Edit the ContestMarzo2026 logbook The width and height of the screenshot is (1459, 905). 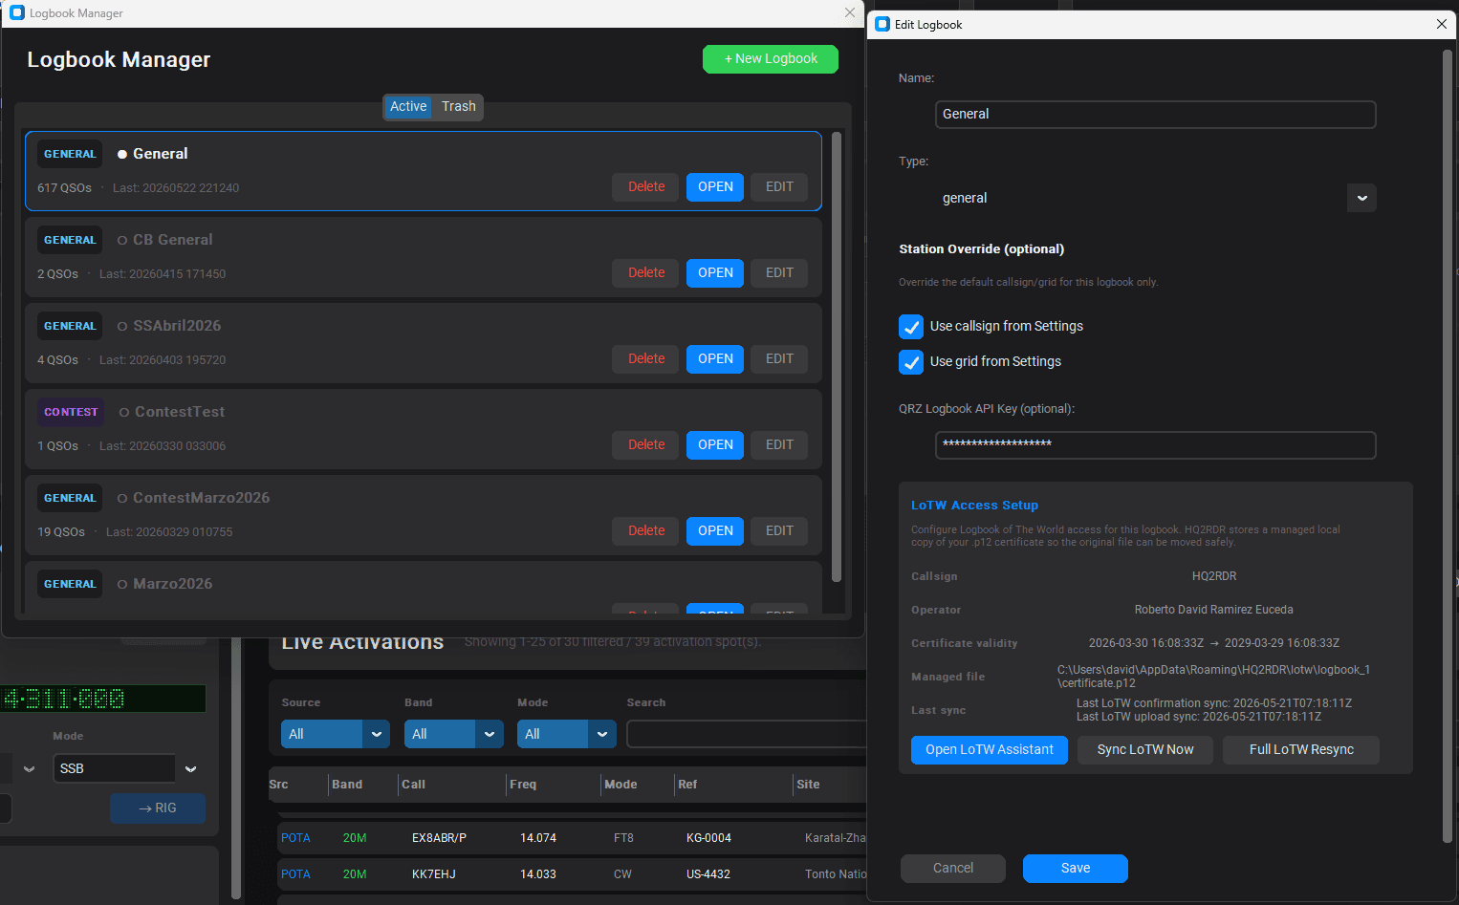[x=779, y=531]
